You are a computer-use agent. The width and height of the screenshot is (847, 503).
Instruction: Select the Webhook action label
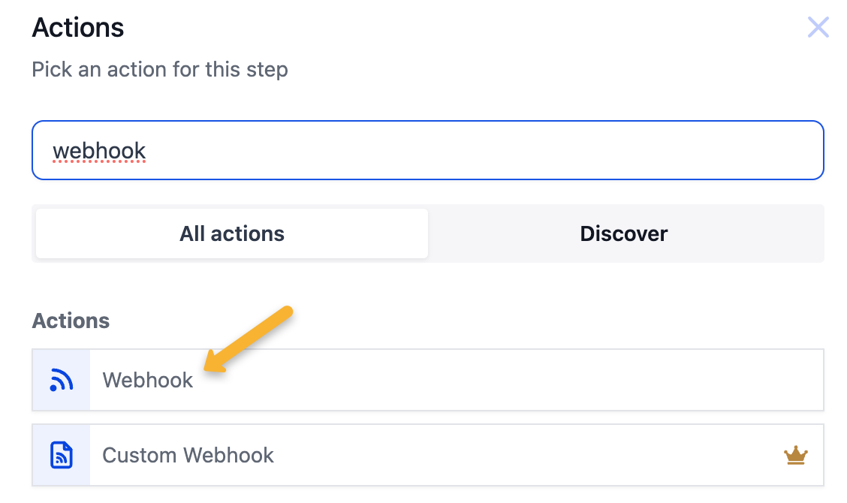(148, 380)
